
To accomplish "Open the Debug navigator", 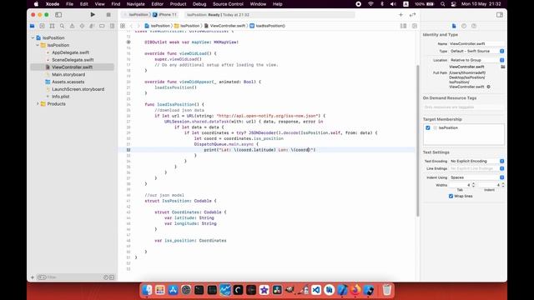I will 92,26.
